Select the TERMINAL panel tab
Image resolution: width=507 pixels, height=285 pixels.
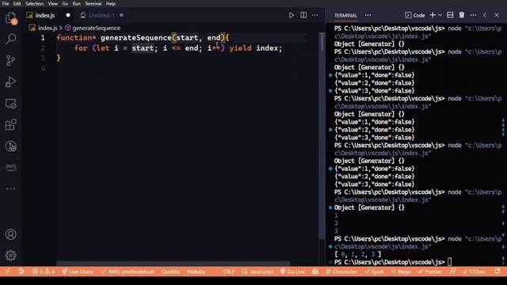[x=345, y=16]
